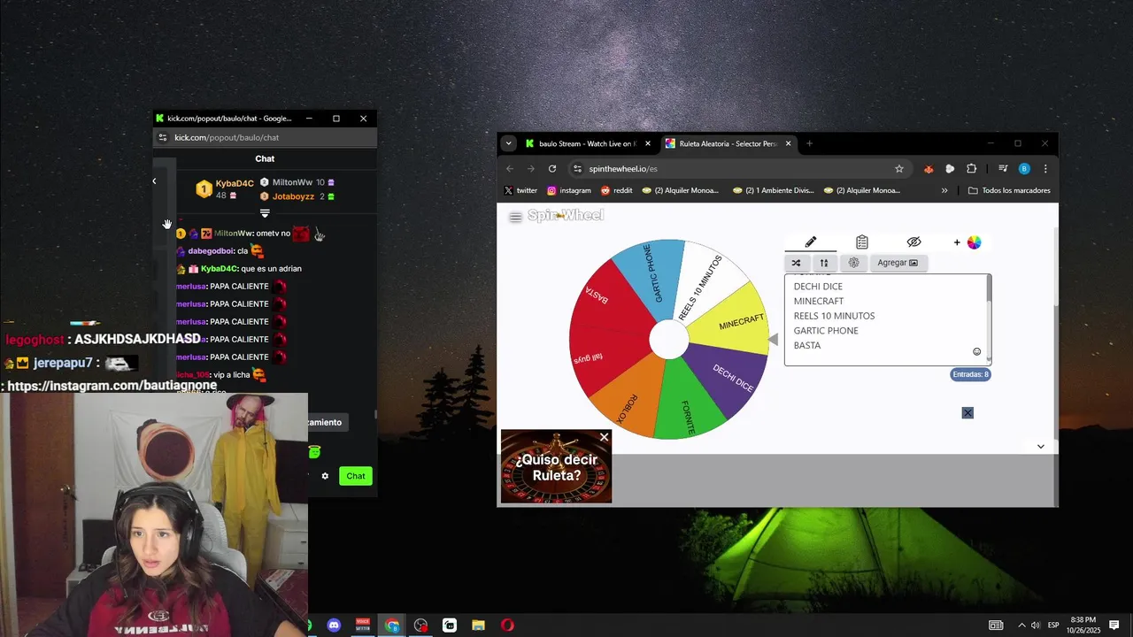Open the Chrome three-dot menu
1133x637 pixels.
[1045, 169]
